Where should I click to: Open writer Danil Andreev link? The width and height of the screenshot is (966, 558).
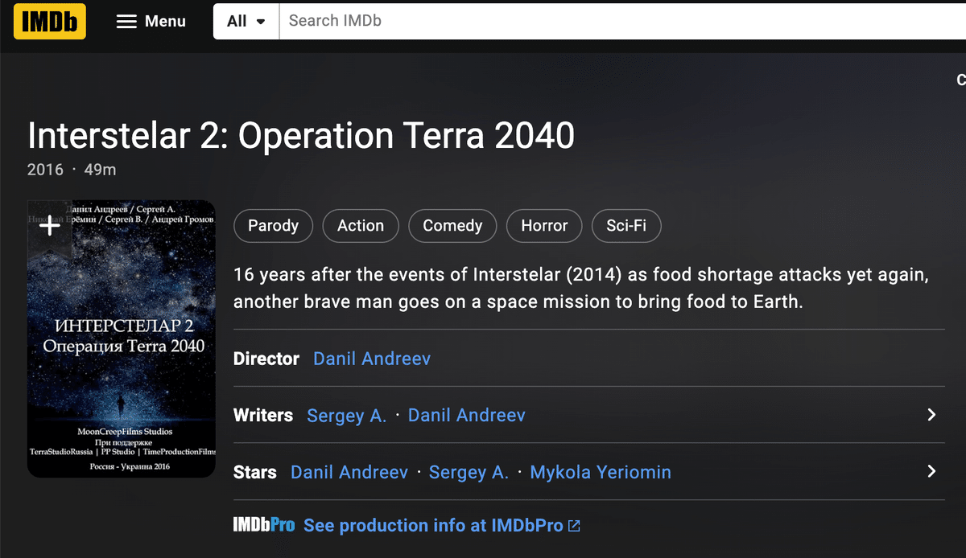(x=467, y=416)
